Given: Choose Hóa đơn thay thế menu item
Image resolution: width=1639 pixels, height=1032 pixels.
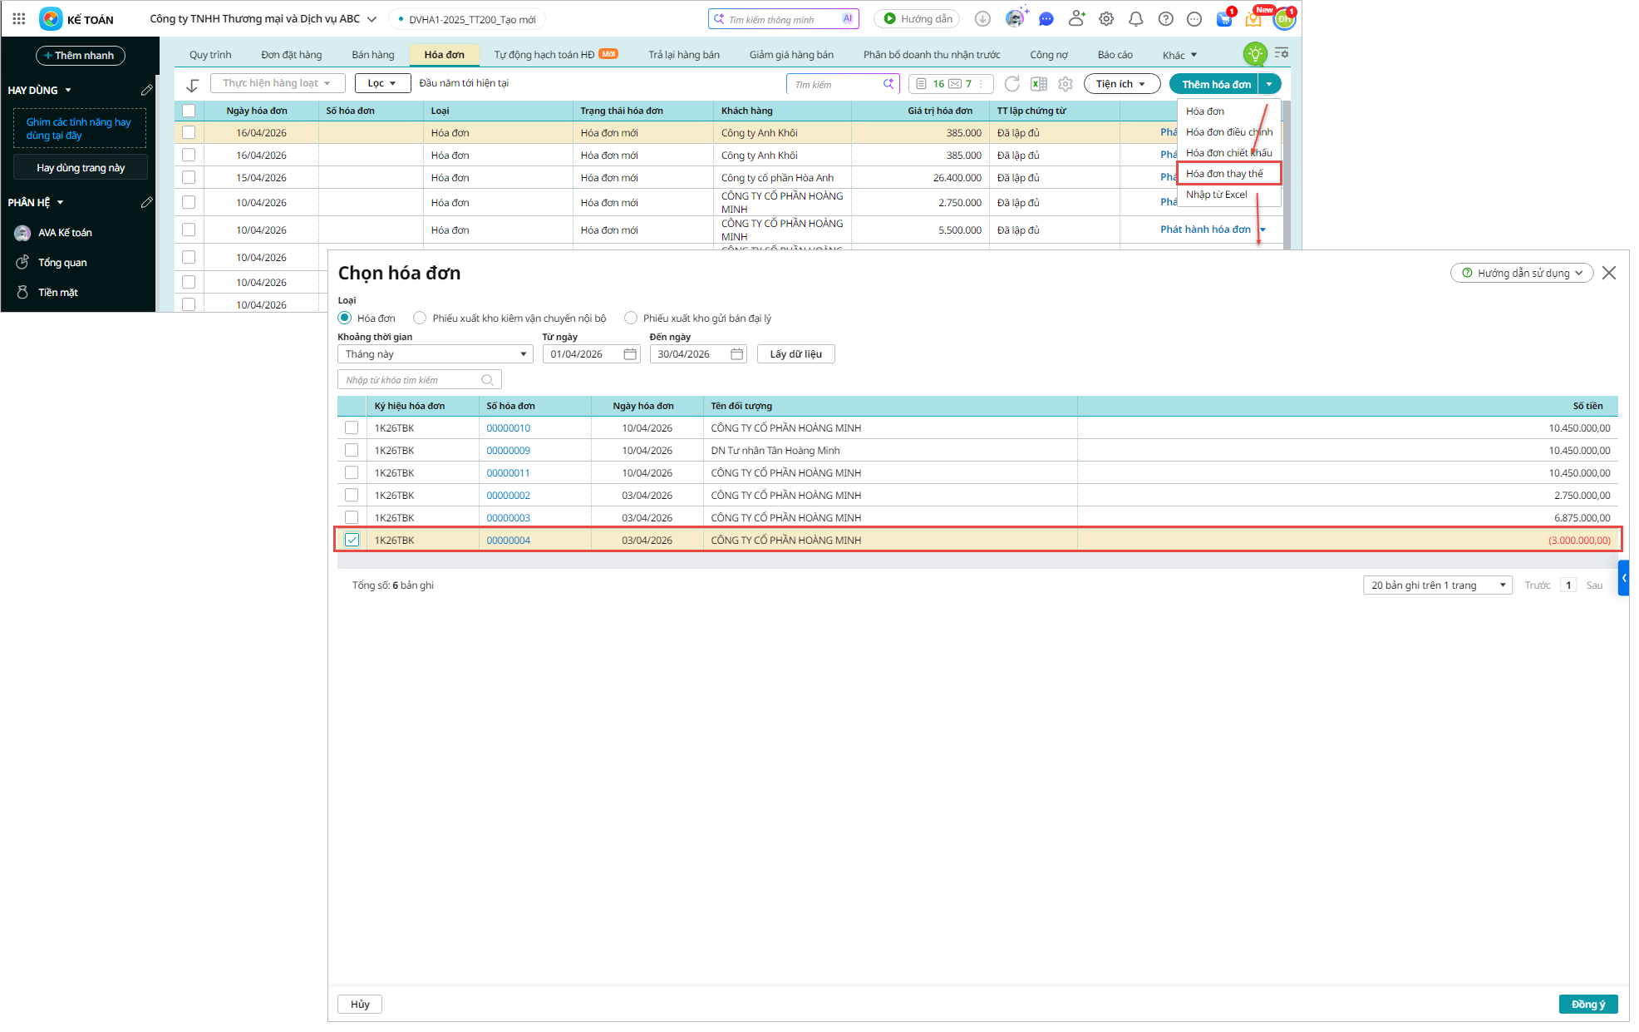Looking at the screenshot, I should point(1224,173).
